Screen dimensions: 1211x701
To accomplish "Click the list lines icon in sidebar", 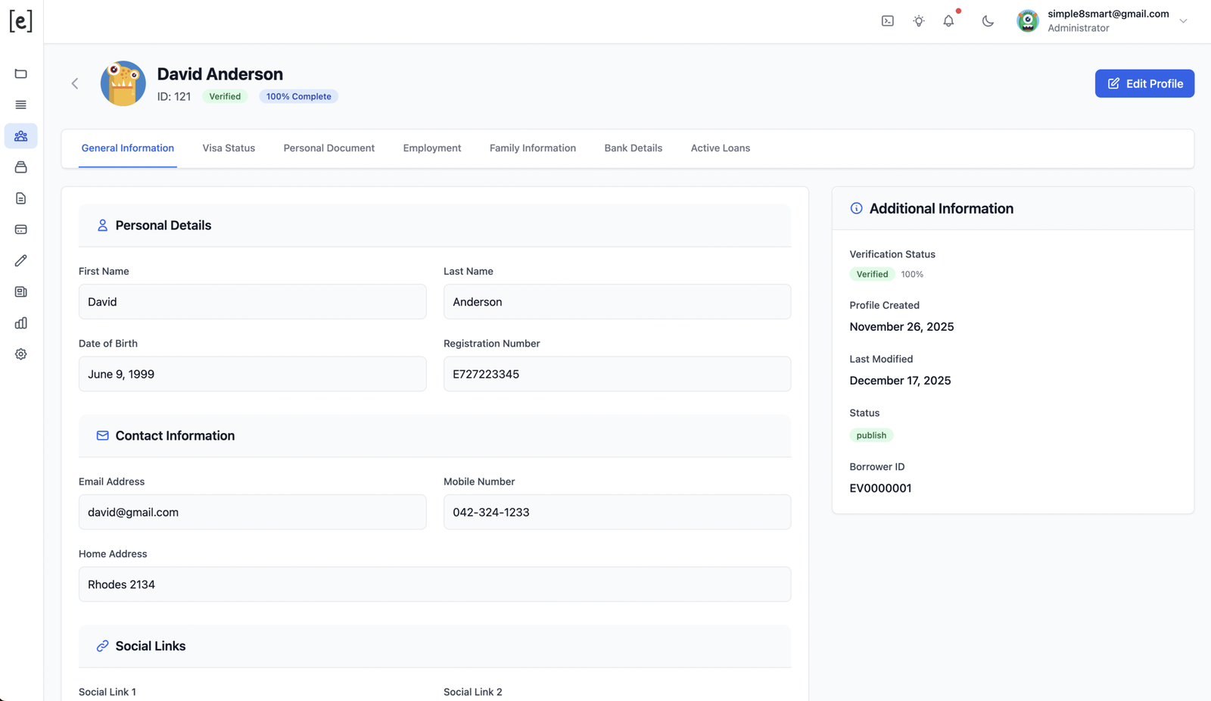I will (21, 104).
